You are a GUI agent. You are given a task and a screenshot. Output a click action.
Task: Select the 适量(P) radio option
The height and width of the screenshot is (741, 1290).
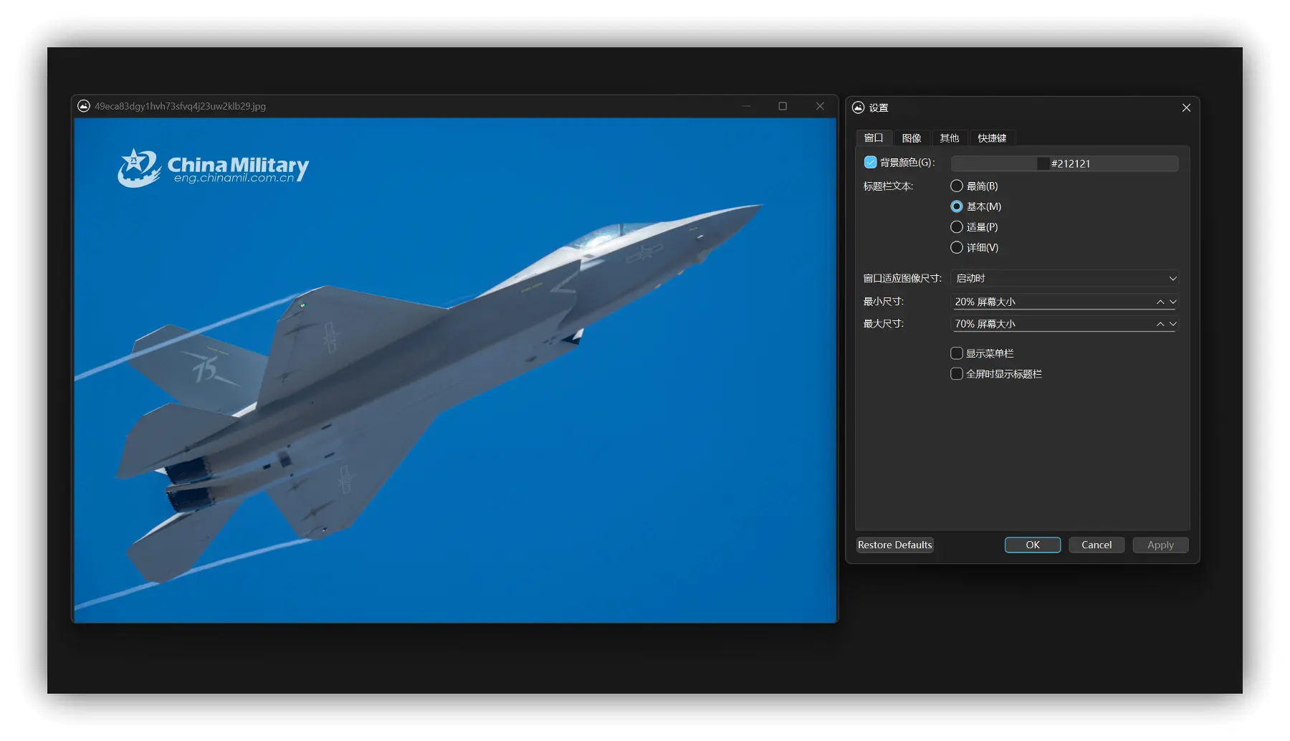[x=956, y=227]
